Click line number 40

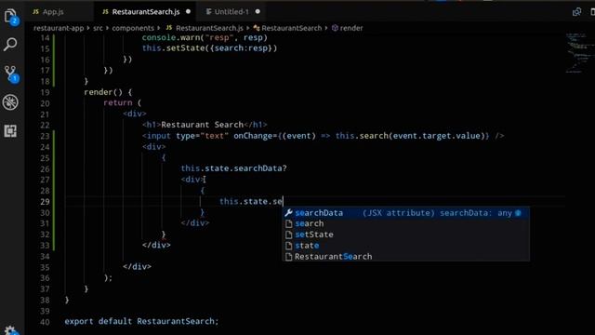45,322
